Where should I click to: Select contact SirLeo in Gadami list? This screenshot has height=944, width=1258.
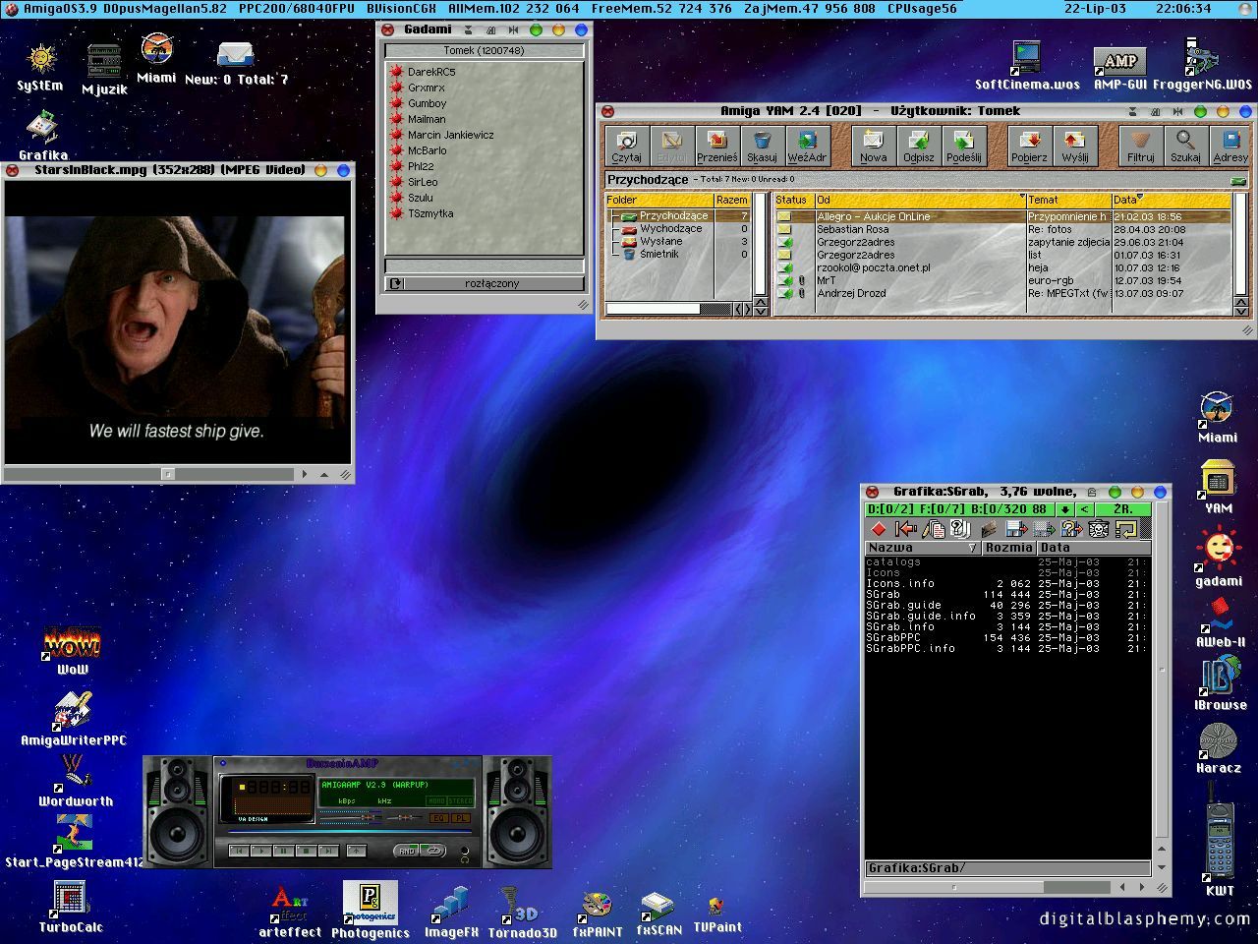point(423,182)
